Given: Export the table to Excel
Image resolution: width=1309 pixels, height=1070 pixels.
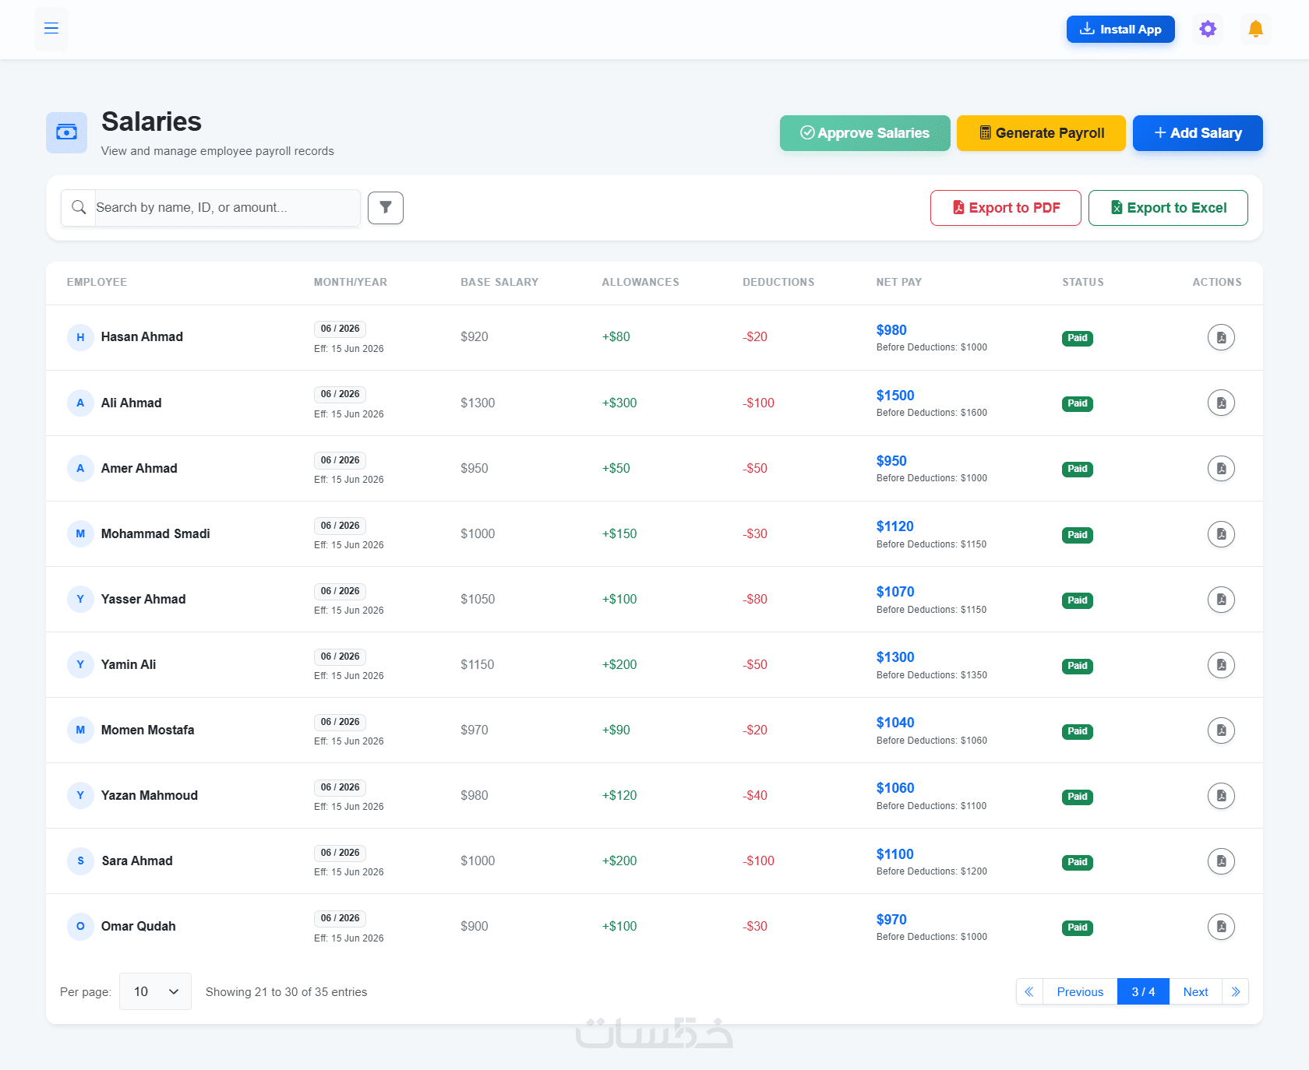Looking at the screenshot, I should tap(1168, 208).
